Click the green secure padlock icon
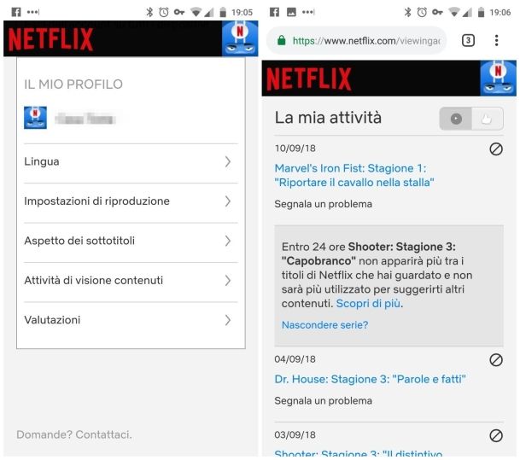The height and width of the screenshot is (460, 520). [x=282, y=41]
